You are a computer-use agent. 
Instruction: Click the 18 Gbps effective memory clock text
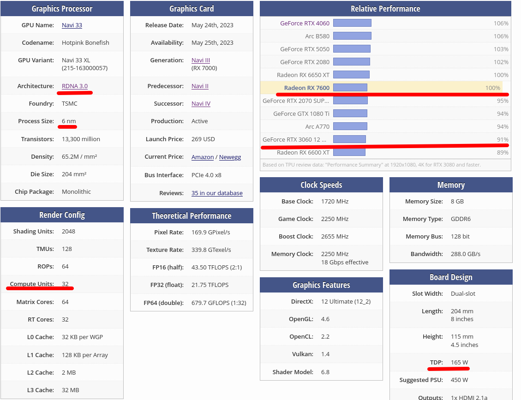[x=345, y=262]
